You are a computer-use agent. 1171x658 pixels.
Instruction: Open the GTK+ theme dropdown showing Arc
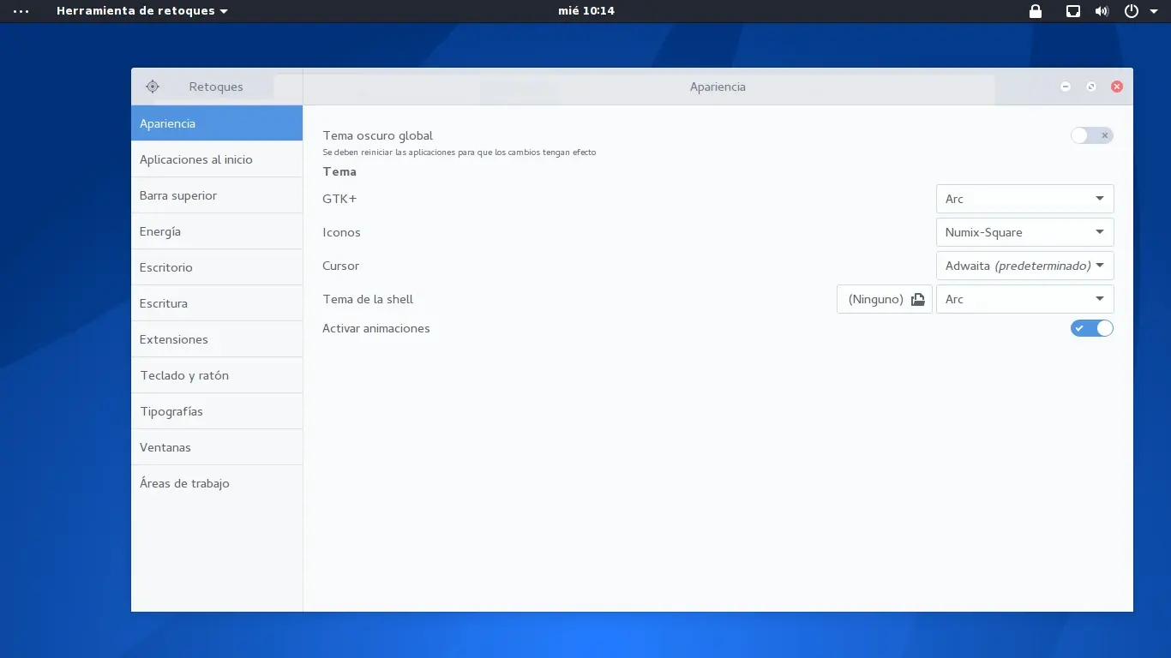1025,199
